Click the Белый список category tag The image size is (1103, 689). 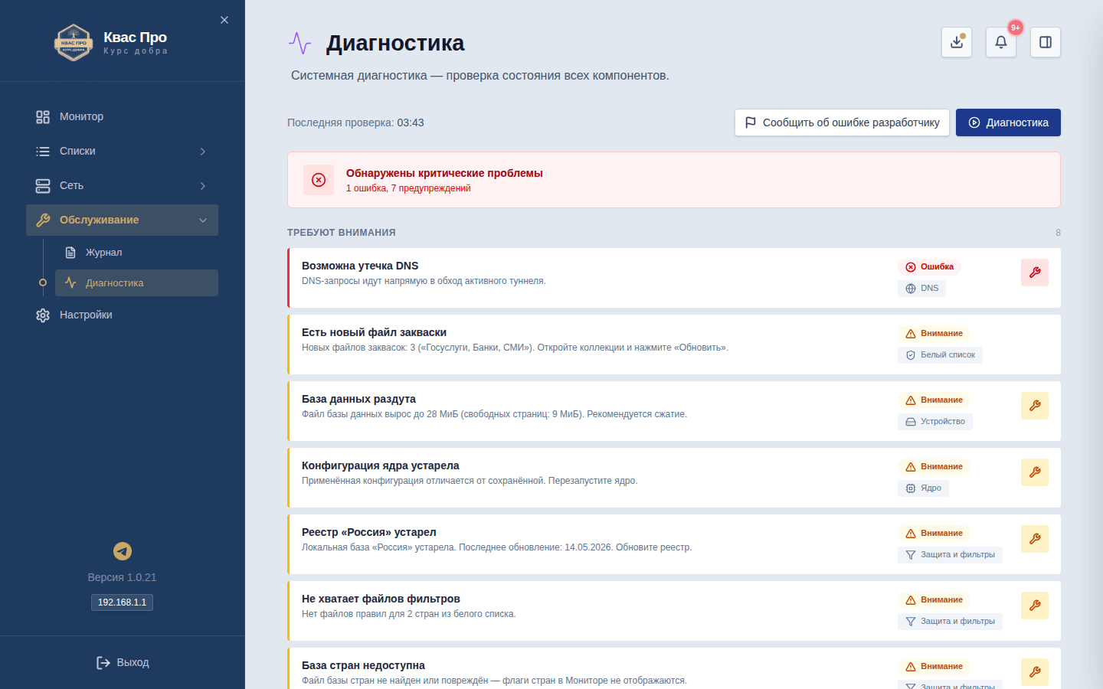click(x=940, y=355)
